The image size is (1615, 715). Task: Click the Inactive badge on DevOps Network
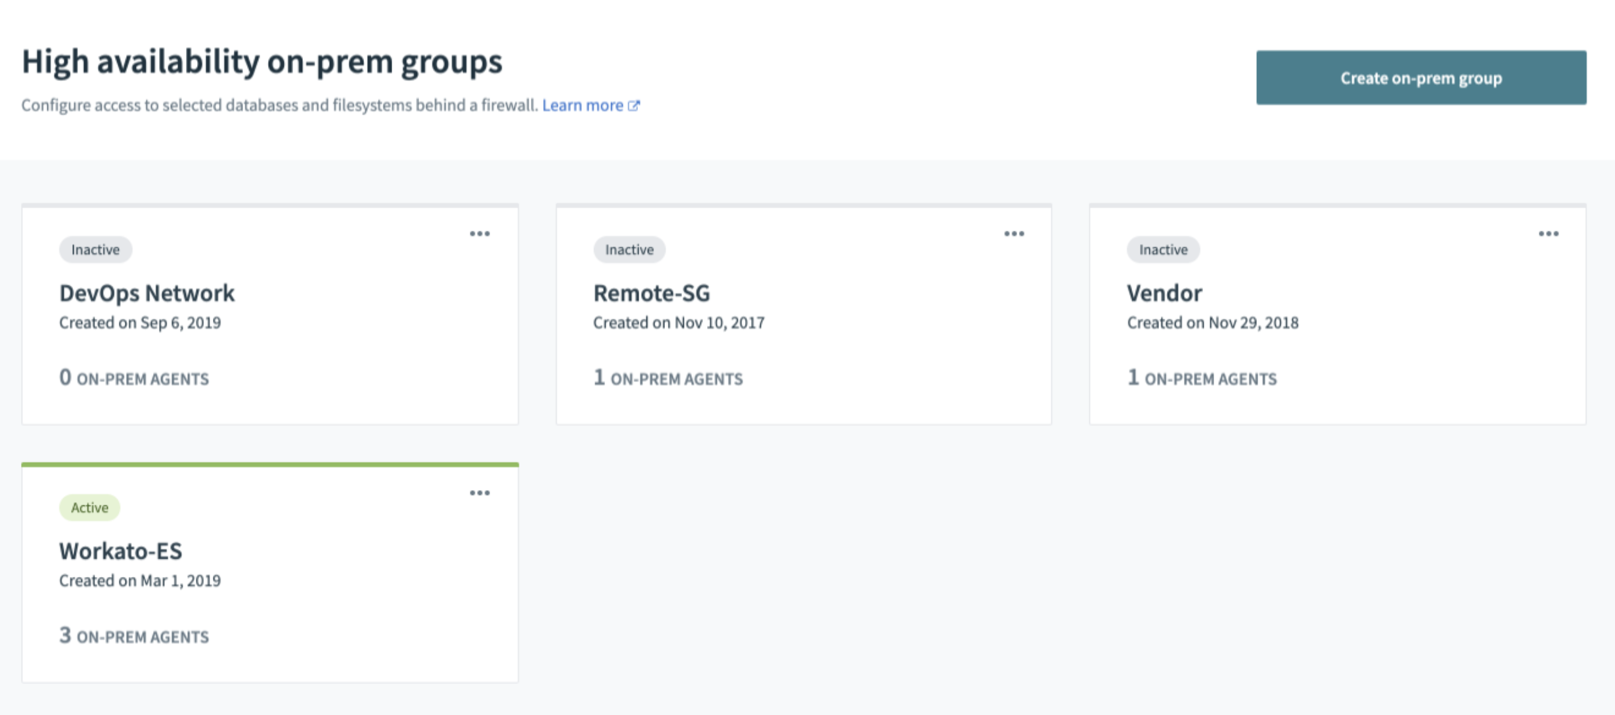95,250
